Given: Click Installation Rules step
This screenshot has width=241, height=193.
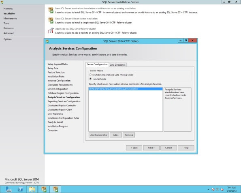Looking at the screenshot, I should 56,77.
